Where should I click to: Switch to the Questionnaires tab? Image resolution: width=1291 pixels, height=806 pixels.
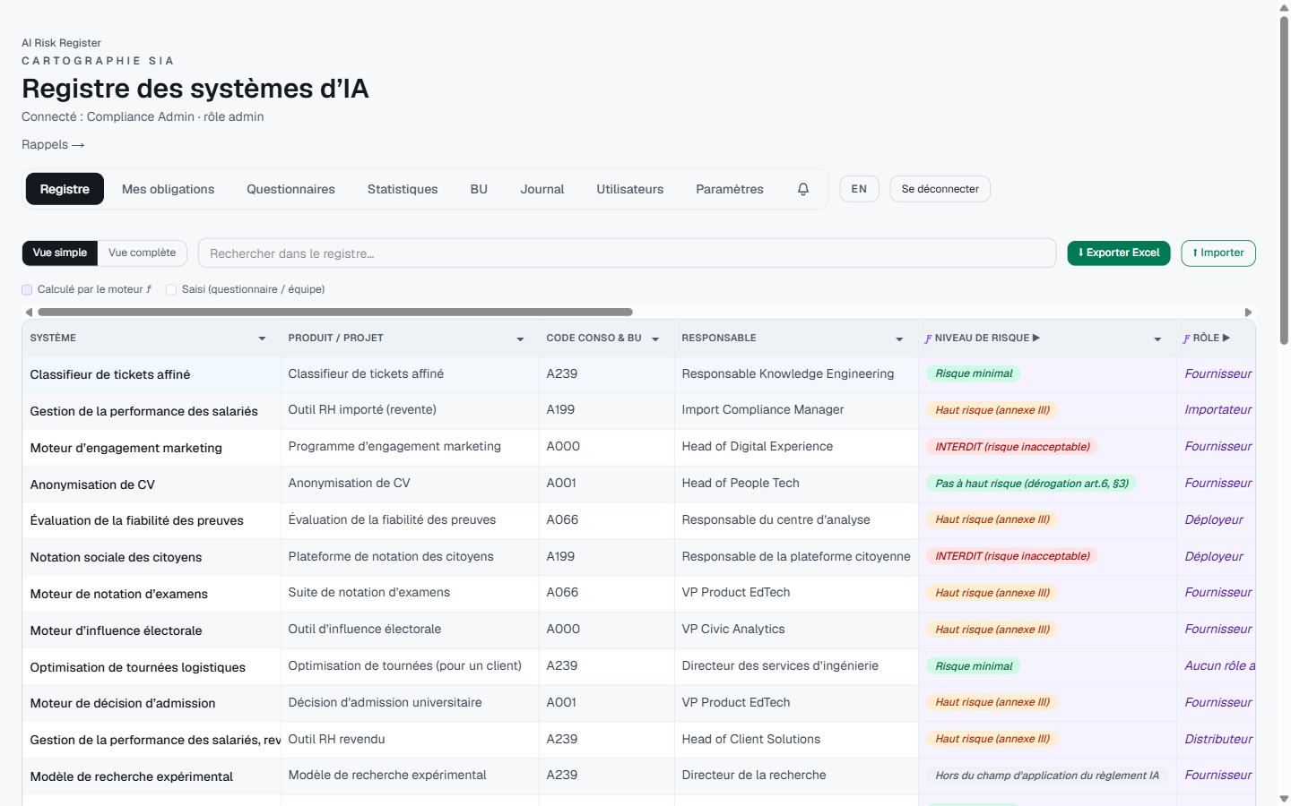pos(291,189)
